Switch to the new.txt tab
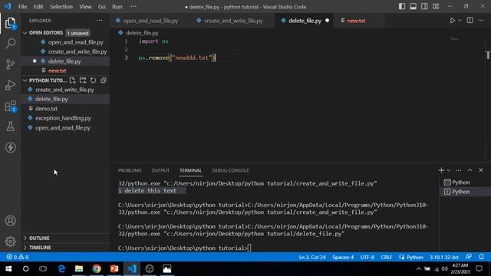The image size is (491, 276). click(x=356, y=21)
